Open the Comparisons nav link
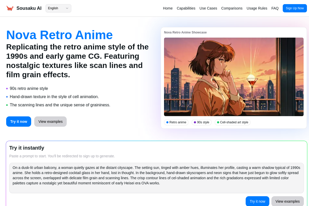Screen dimensions: 309x206 coord(232,8)
